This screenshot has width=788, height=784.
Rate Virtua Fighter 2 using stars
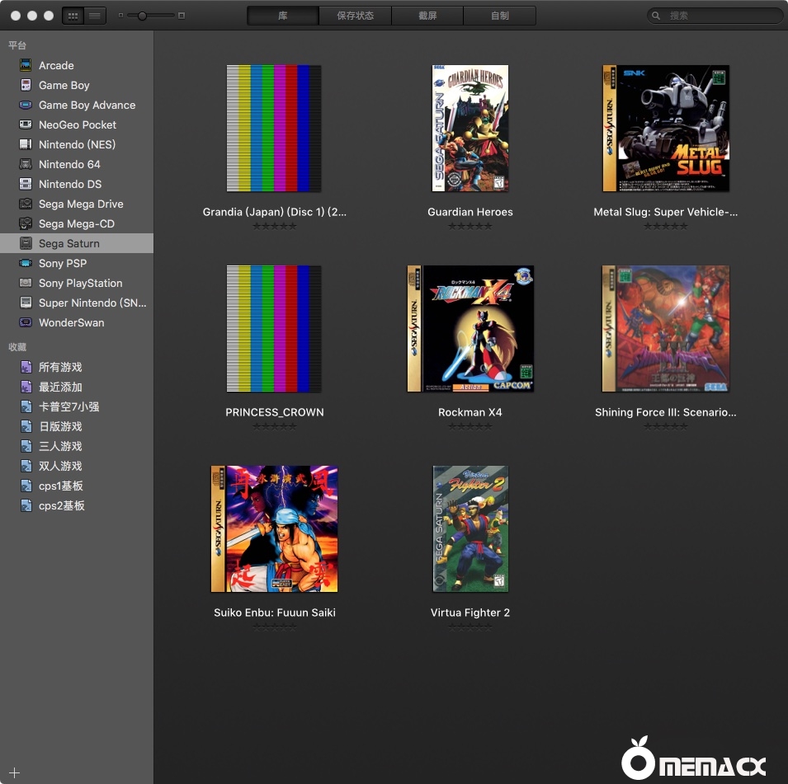[x=470, y=627]
